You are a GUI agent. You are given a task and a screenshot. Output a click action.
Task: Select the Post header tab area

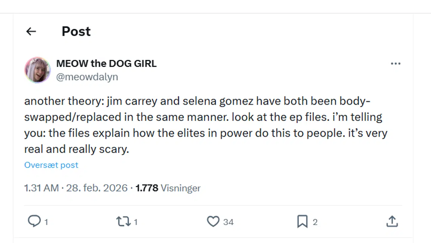pyautogui.click(x=76, y=31)
